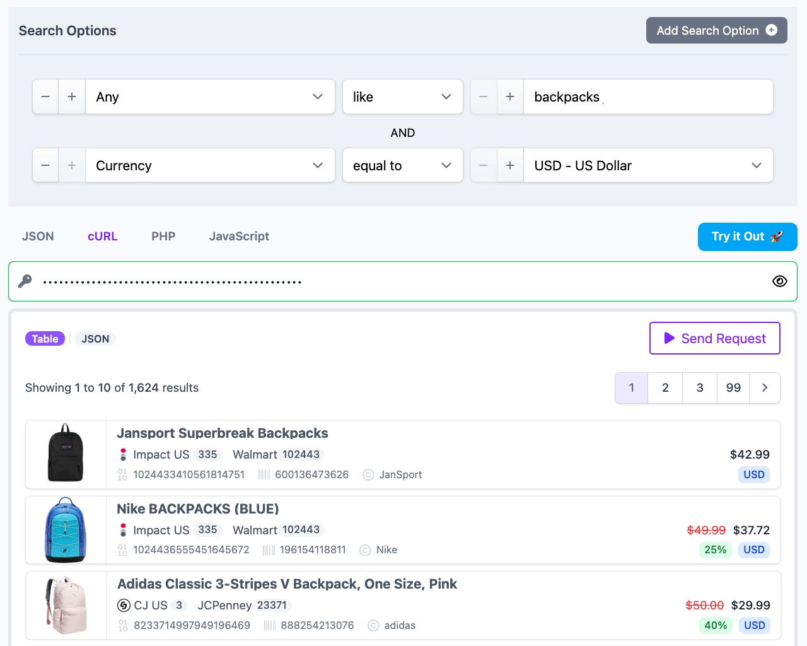Click the 335 badge on the Jansport row
Image resolution: width=807 pixels, height=646 pixels.
207,454
